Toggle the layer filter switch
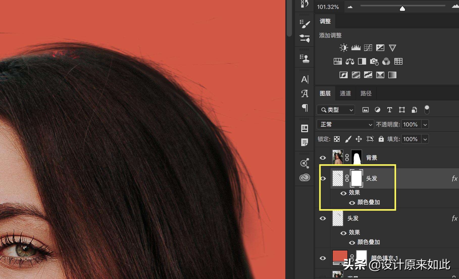Screen dimensions: 459x279 tap(427, 110)
